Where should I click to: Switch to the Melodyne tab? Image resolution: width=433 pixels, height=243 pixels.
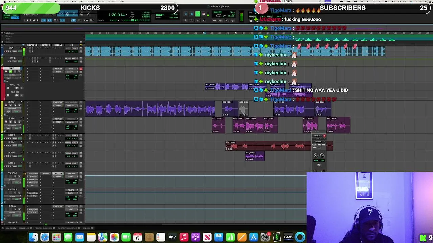point(25,228)
